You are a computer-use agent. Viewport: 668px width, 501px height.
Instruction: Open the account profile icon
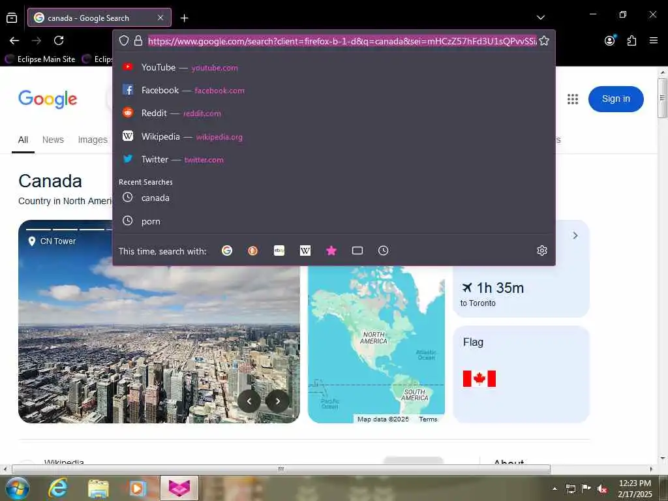point(610,40)
